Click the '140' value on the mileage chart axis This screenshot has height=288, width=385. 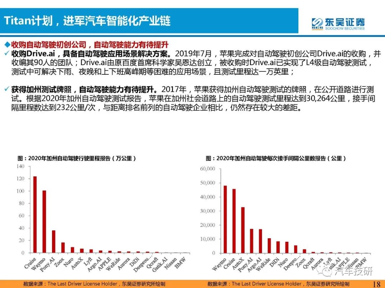[x=20, y=166]
